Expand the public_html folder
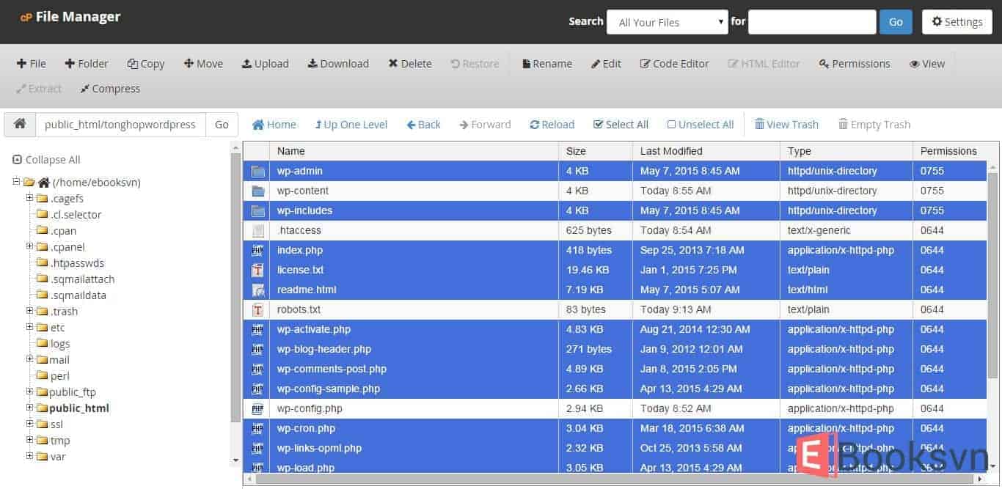 29,408
